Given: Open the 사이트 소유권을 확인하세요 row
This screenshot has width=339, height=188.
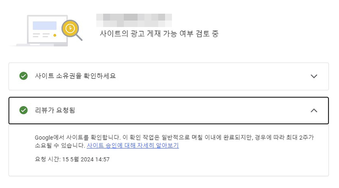Looking at the screenshot, I should [x=169, y=76].
